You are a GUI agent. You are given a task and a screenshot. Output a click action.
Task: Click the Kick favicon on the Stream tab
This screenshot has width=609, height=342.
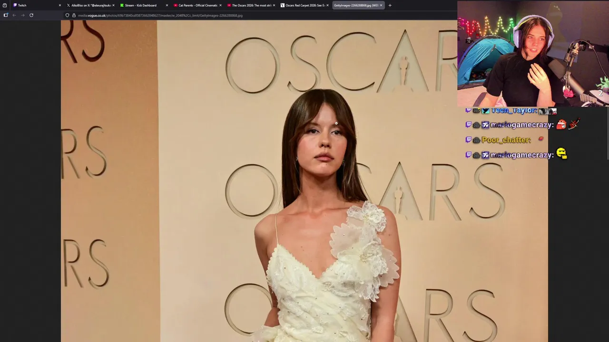(122, 5)
